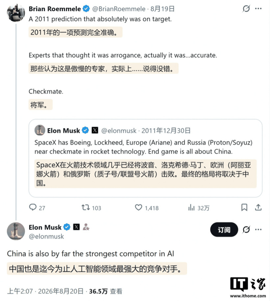The image size is (270, 301).
Task: Click the reply comment icon showing 27
Action: click(x=33, y=207)
